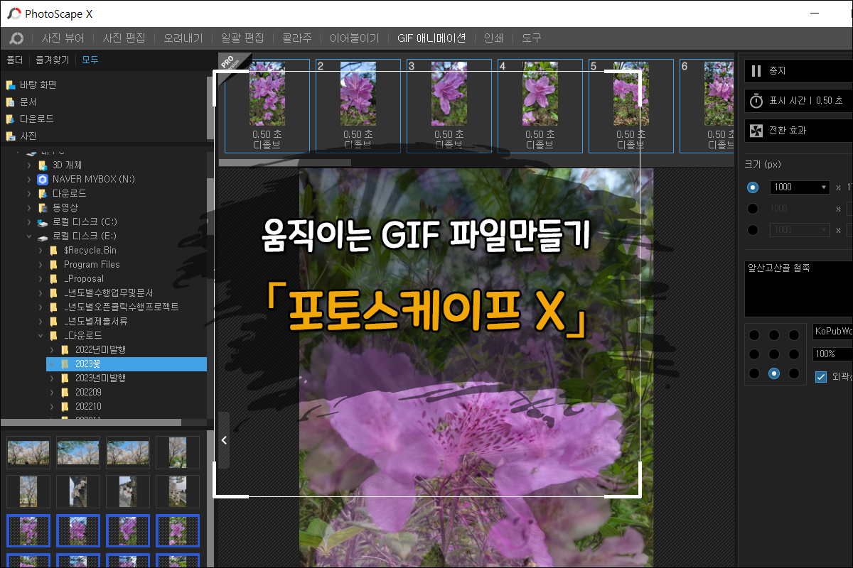Expand 로컬 디스크 (C:) tree node
This screenshot has width=853, height=568.
[x=29, y=222]
